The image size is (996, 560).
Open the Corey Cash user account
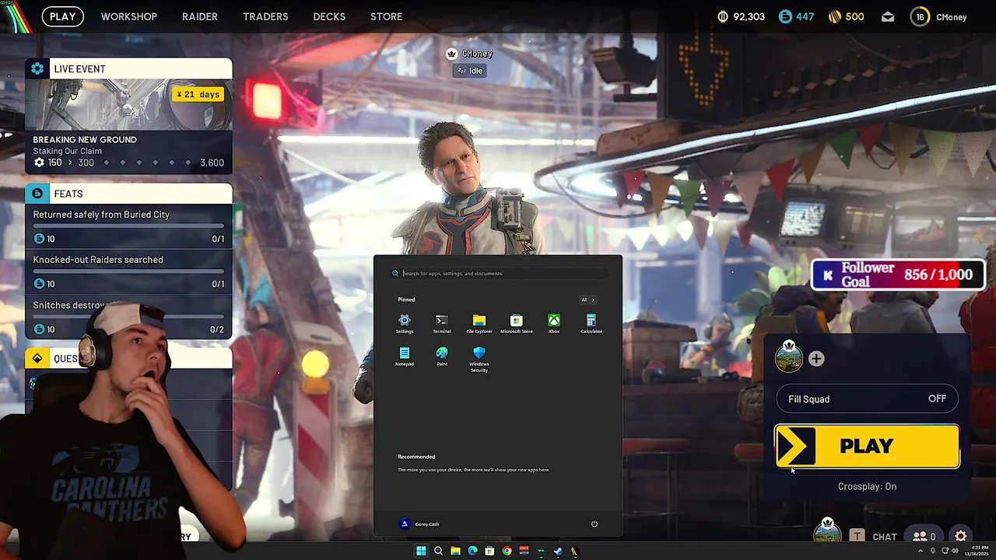coord(419,524)
